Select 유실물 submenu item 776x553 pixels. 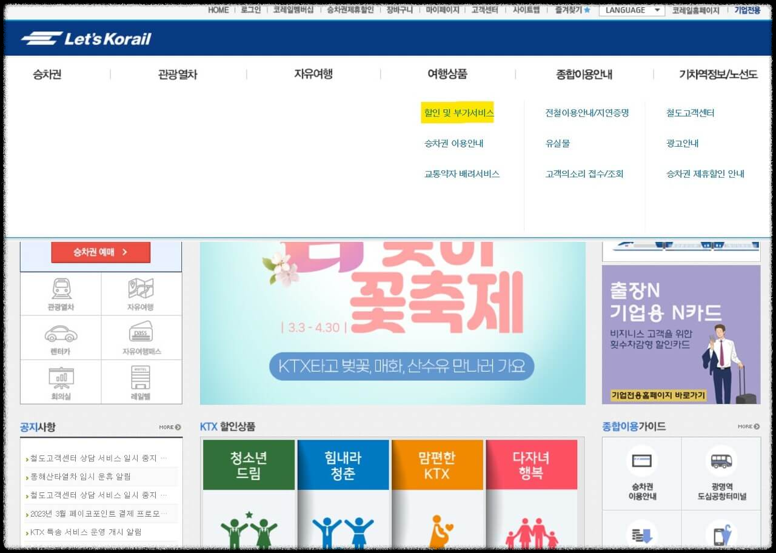click(x=558, y=144)
